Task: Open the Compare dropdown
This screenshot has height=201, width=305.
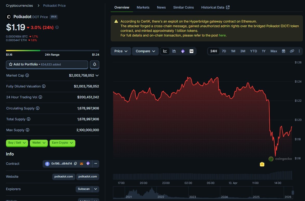Action: (x=145, y=51)
